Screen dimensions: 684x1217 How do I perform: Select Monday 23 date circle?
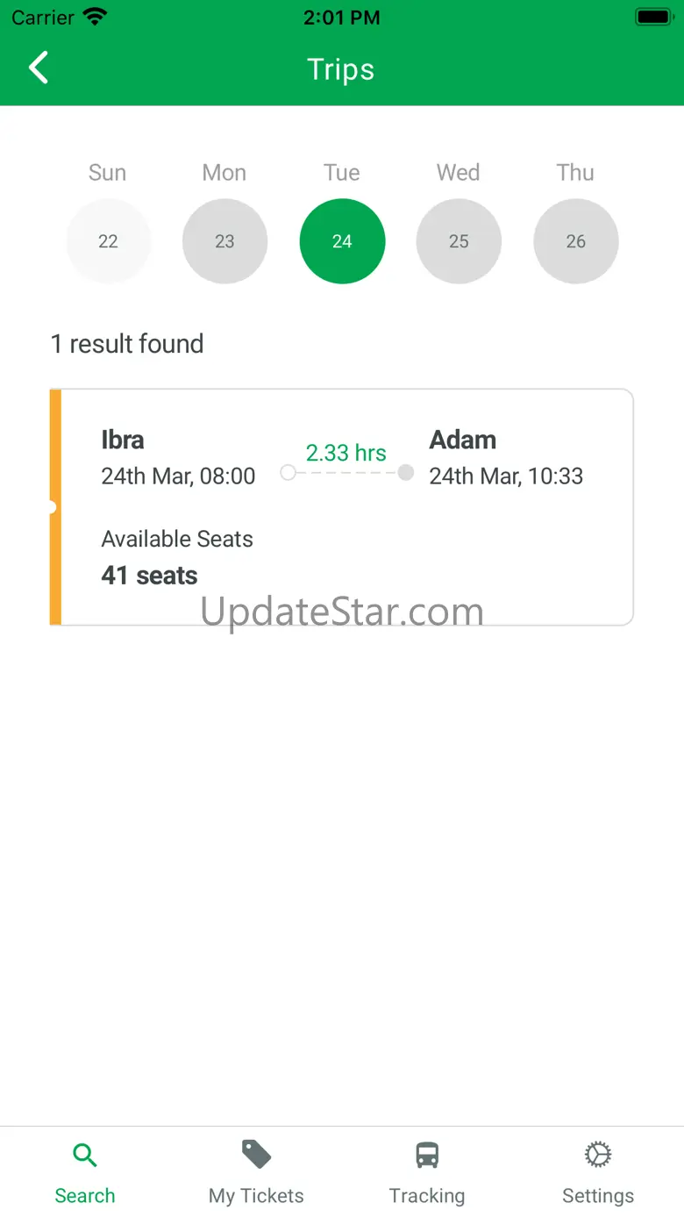[x=224, y=241]
